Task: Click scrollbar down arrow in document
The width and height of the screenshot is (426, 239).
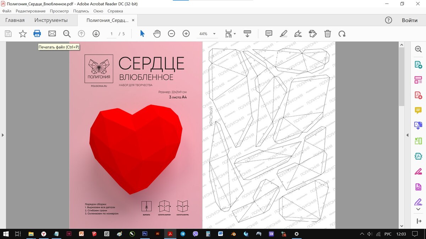Action: (x=402, y=226)
